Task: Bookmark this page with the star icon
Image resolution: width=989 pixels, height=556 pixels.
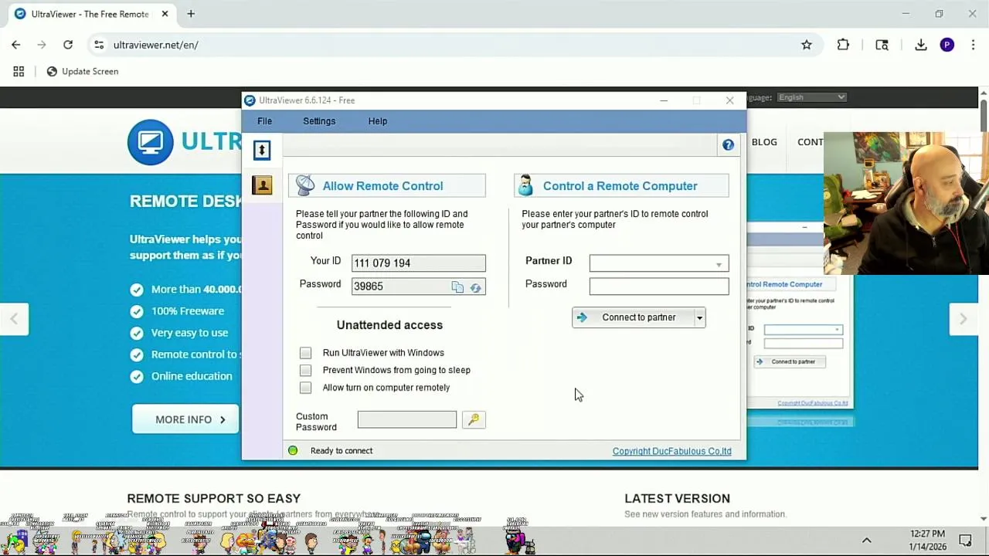Action: coord(807,45)
